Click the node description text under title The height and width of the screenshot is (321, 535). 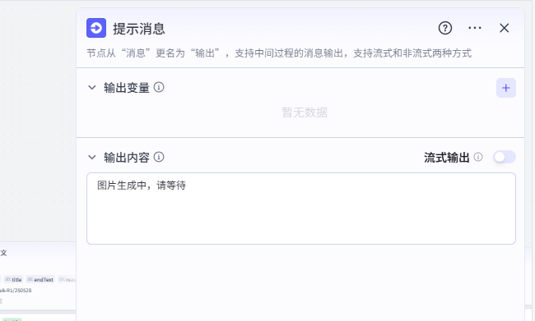pos(279,53)
